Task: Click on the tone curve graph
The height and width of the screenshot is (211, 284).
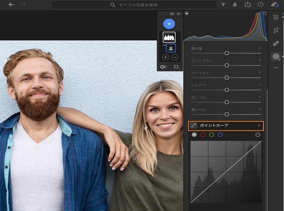Action: (x=226, y=172)
